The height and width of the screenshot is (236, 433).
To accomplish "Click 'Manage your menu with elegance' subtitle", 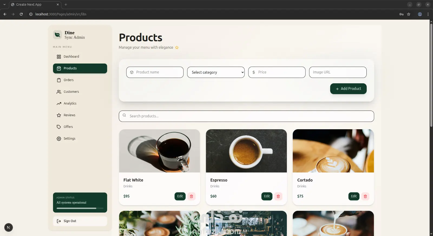I will (x=146, y=47).
